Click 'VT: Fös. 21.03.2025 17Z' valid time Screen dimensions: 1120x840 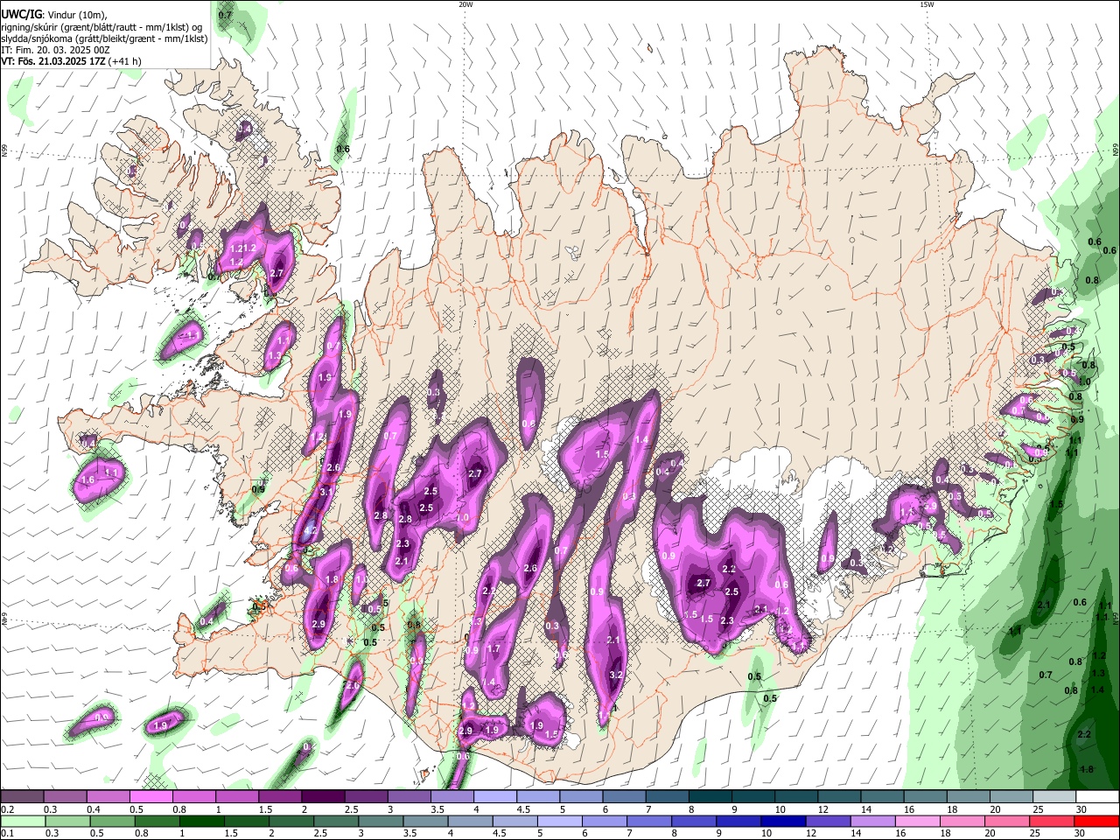tap(53, 61)
